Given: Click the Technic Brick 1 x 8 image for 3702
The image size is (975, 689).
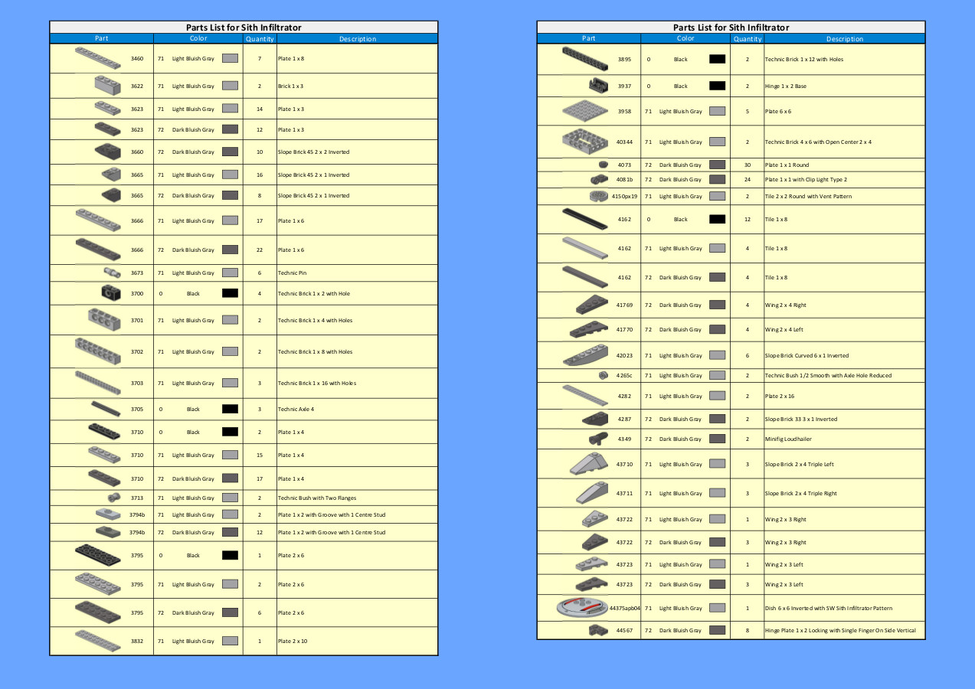Looking at the screenshot, I should pyautogui.click(x=98, y=351).
